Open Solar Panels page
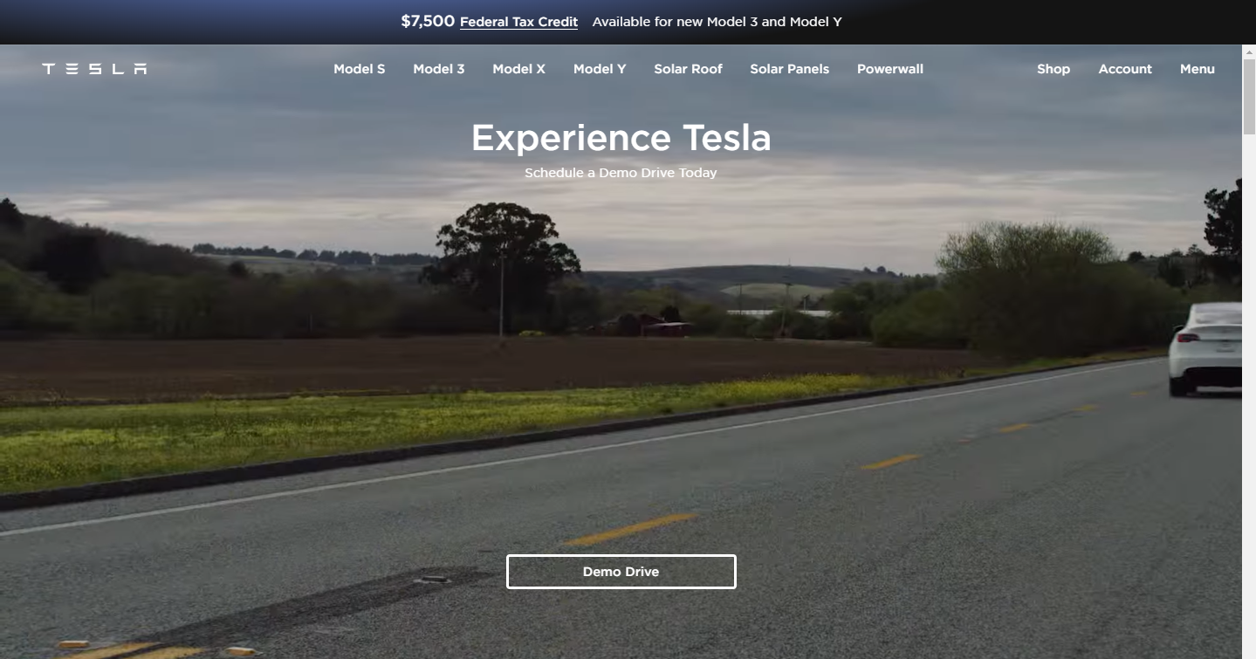 click(789, 69)
